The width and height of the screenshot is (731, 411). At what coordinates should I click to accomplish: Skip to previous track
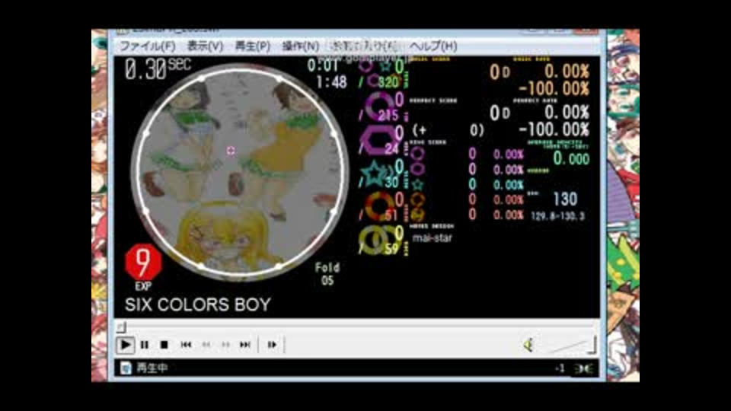coord(186,345)
